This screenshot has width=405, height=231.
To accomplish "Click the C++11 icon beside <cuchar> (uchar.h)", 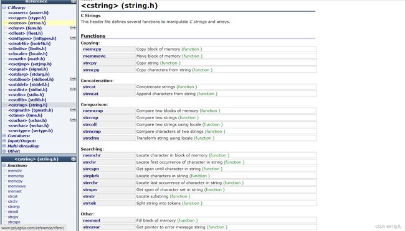I will pos(73,120).
